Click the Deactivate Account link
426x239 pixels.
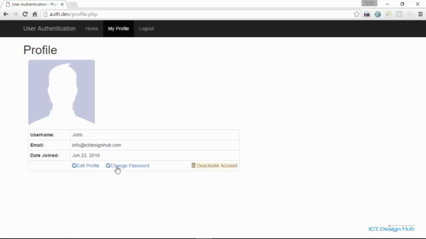tap(214, 165)
